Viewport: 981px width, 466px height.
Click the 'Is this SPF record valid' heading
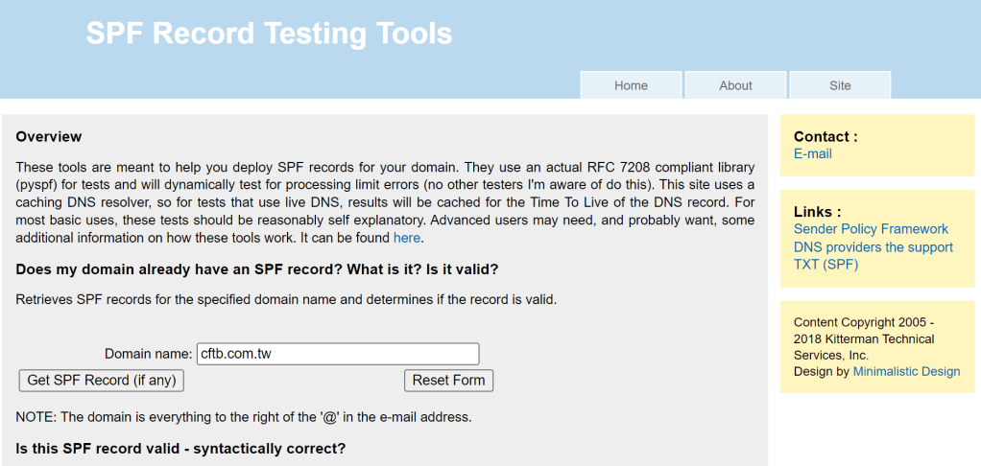[180, 448]
